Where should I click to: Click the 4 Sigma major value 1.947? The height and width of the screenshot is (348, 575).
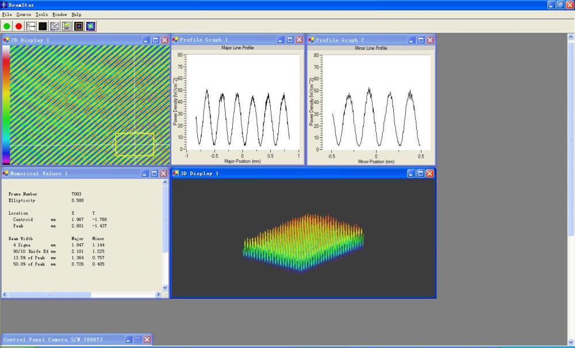pos(78,245)
